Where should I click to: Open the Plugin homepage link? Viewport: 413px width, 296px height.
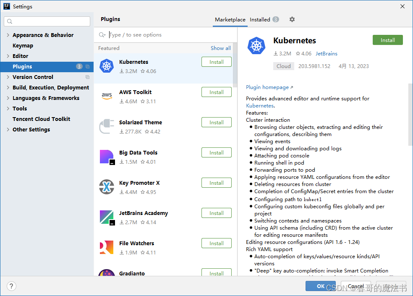coord(269,87)
